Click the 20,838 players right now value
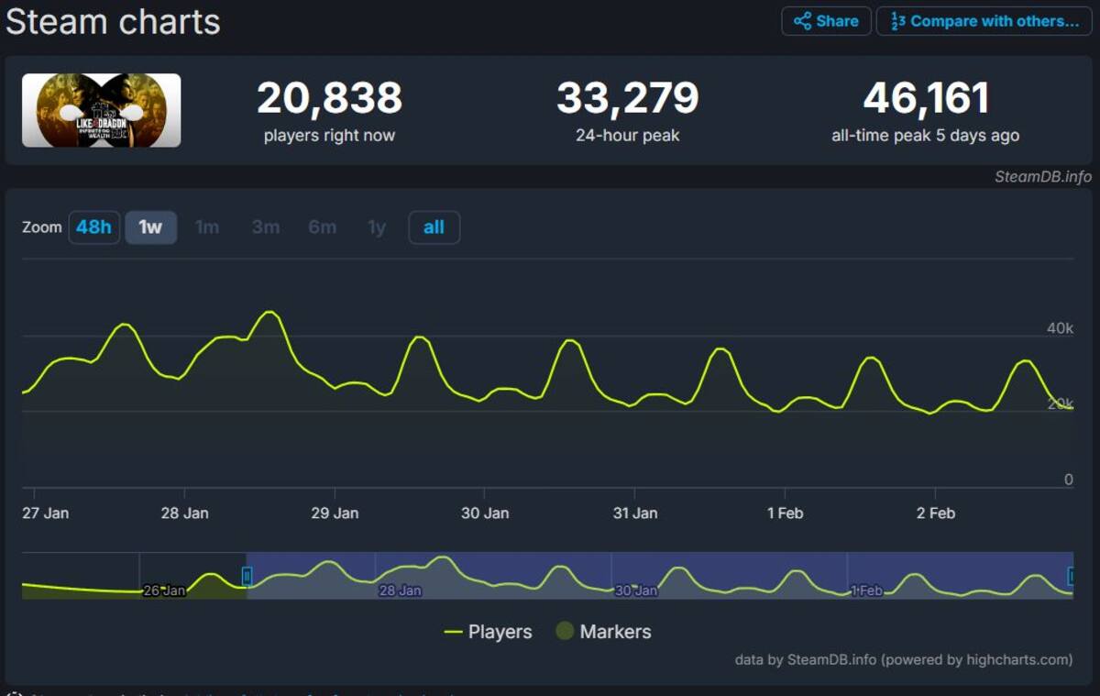Image resolution: width=1100 pixels, height=696 pixels. pyautogui.click(x=329, y=98)
